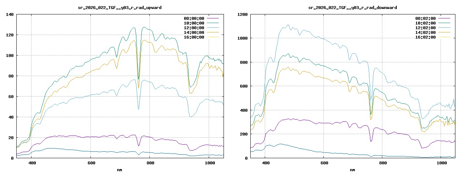The image size is (463, 173).
Task: Click the downward radiance chart title
Action: (352, 8)
